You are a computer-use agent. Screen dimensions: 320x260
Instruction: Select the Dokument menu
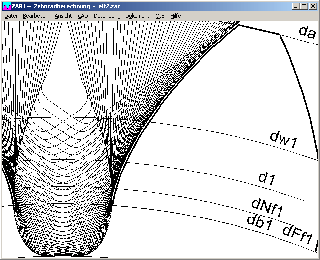(x=137, y=16)
